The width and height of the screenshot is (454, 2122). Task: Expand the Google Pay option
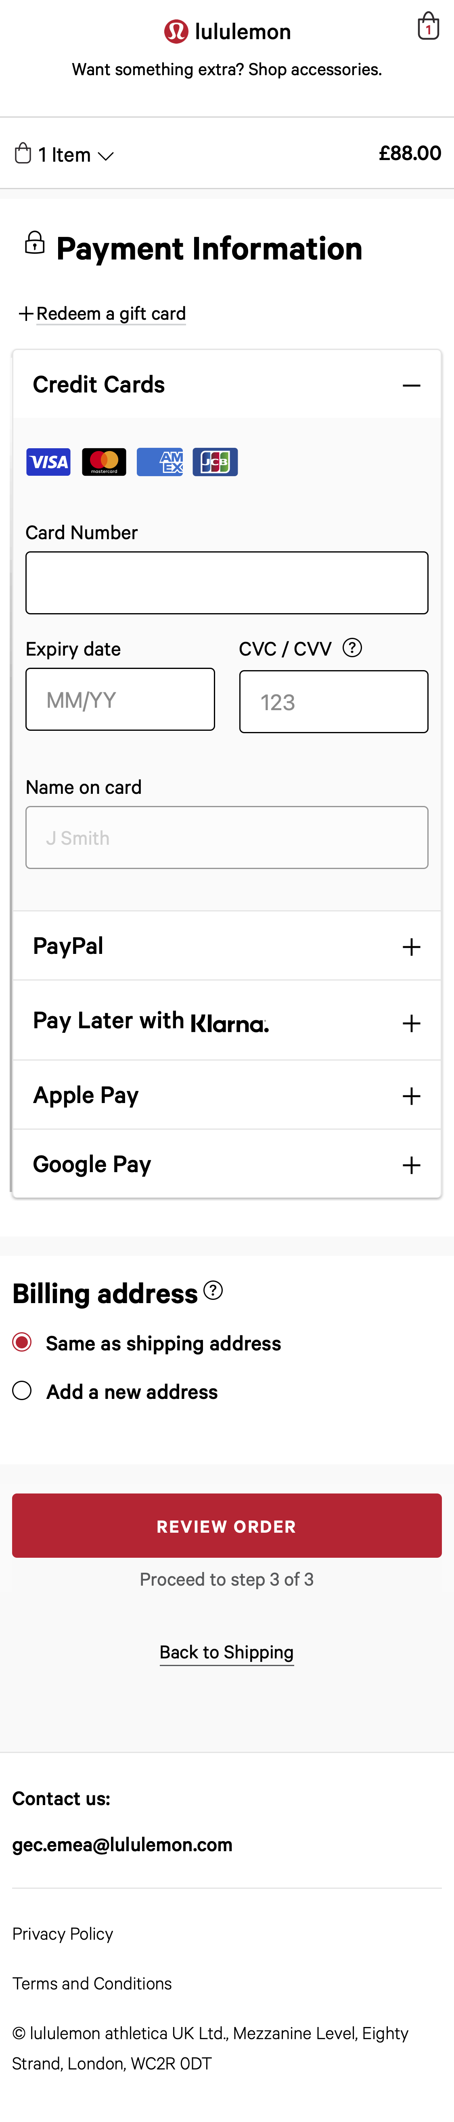click(410, 1165)
